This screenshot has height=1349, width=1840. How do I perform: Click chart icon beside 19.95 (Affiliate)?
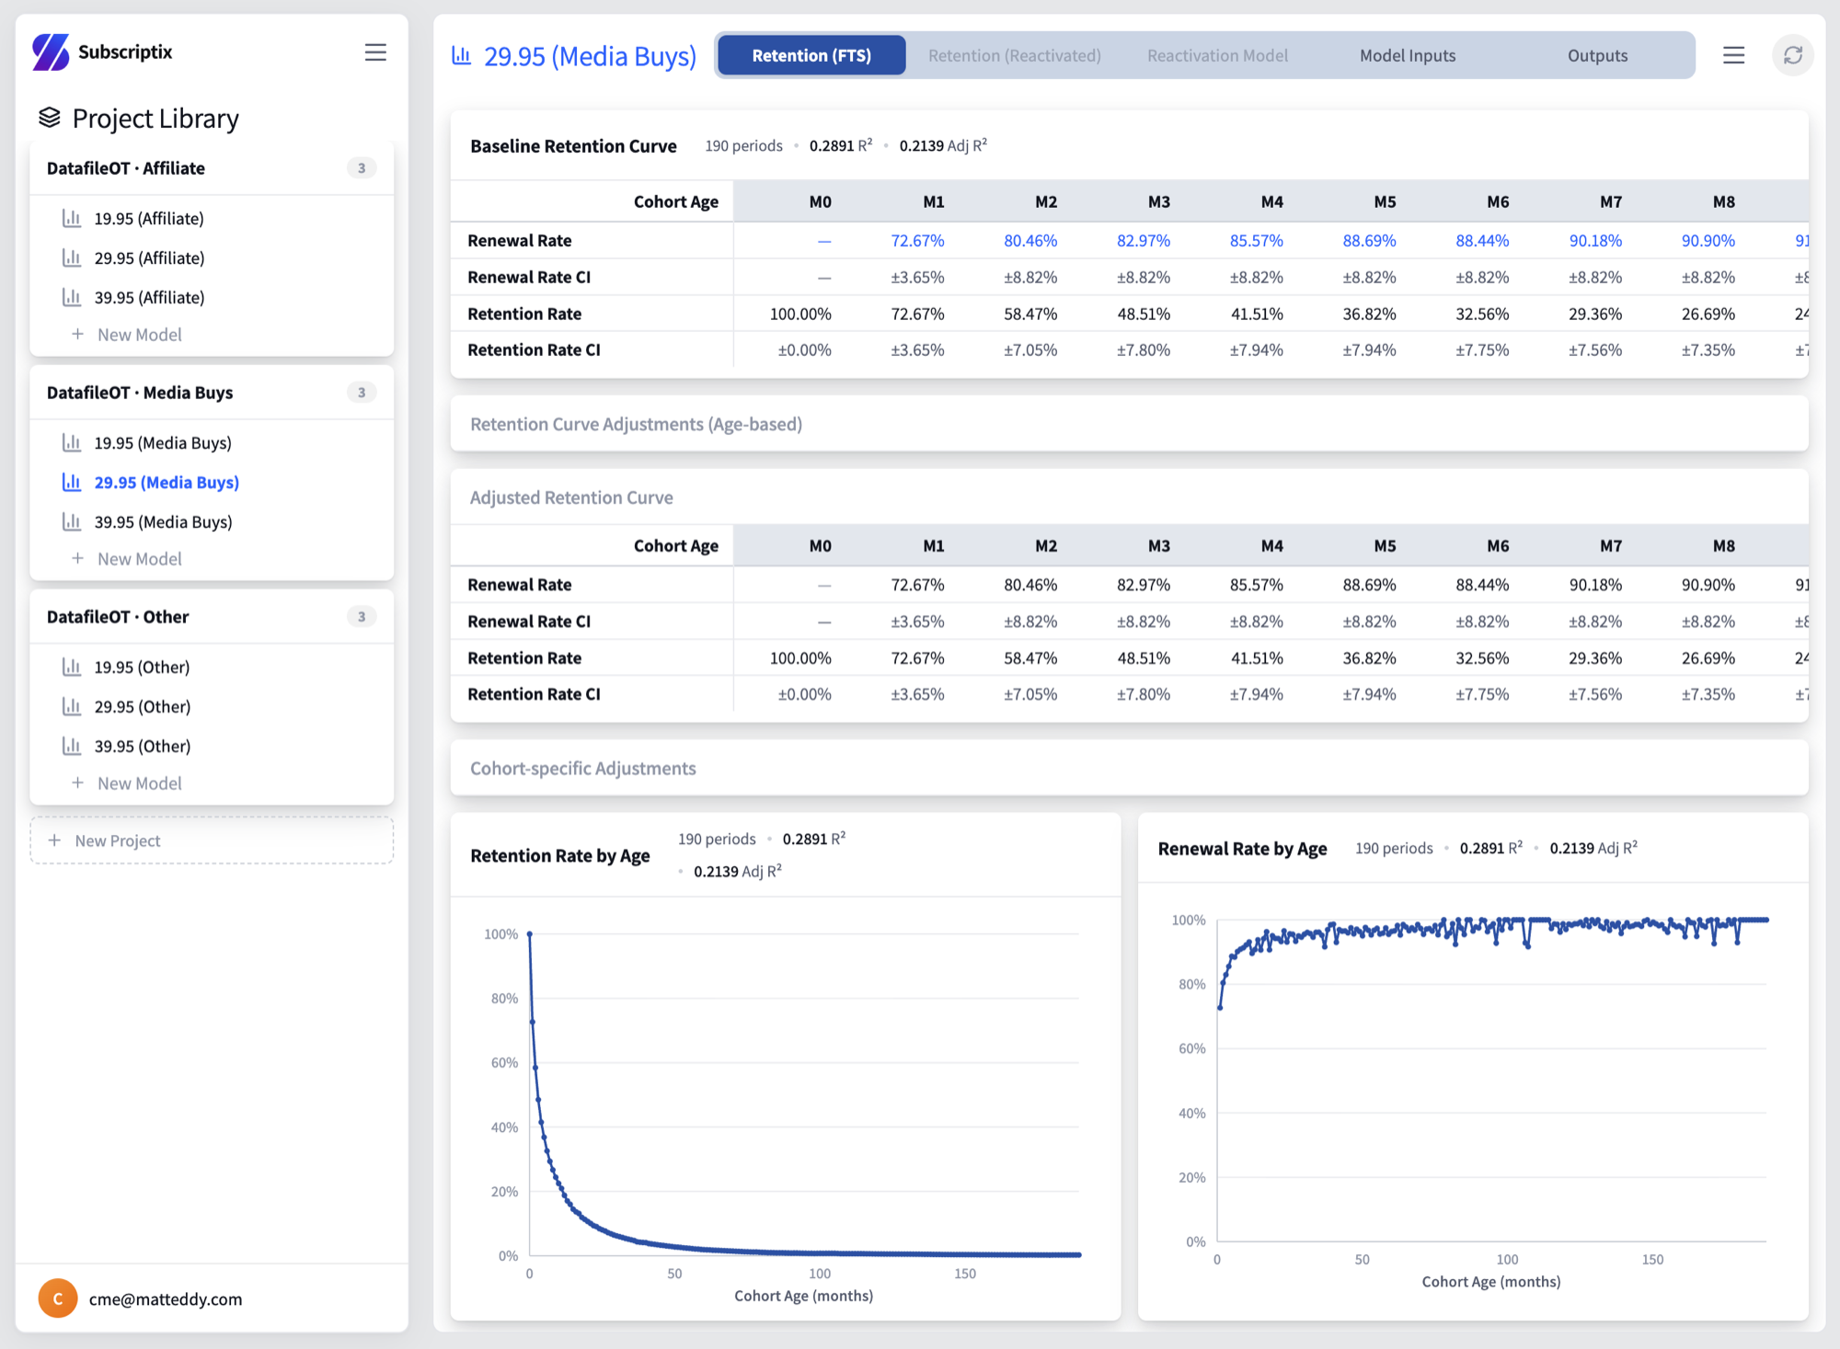[x=72, y=218]
